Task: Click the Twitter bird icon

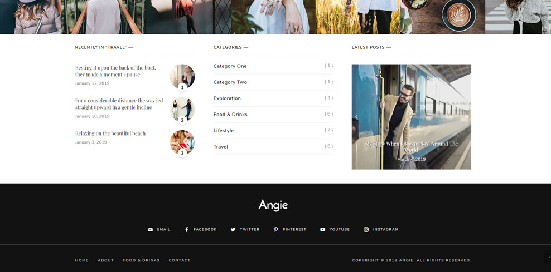Action: click(x=233, y=229)
